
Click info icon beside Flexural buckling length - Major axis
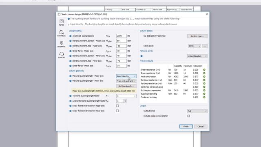(71, 76)
